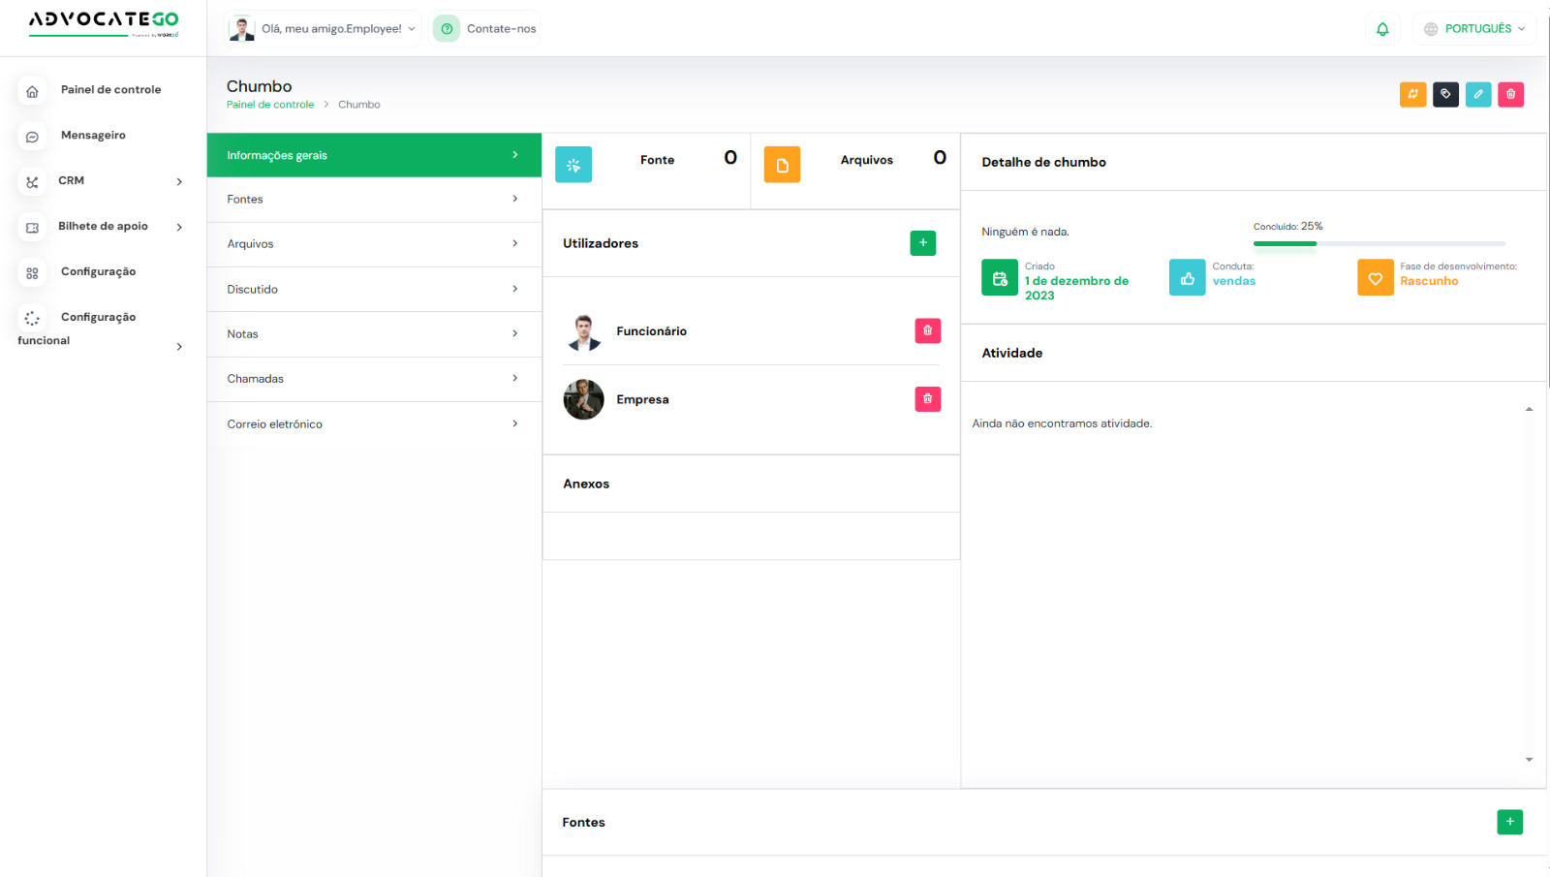The image size is (1550, 877).
Task: Click the '1 de dezembro de 2023' date
Action: click(1076, 288)
